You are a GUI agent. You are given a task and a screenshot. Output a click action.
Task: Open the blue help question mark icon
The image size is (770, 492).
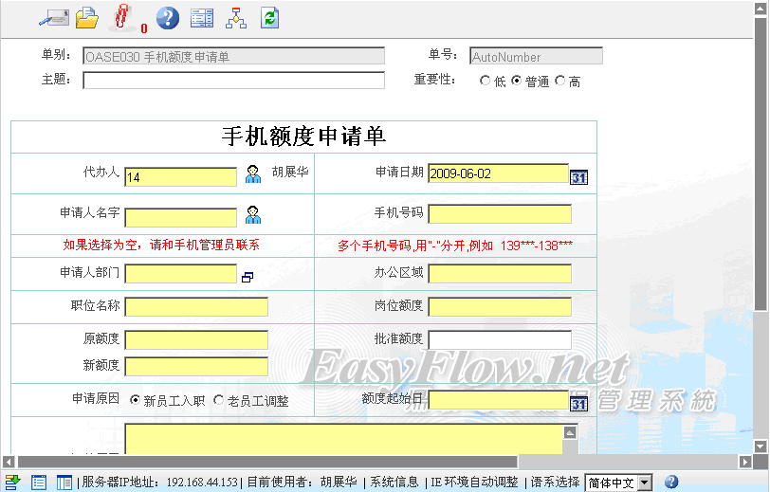[168, 17]
